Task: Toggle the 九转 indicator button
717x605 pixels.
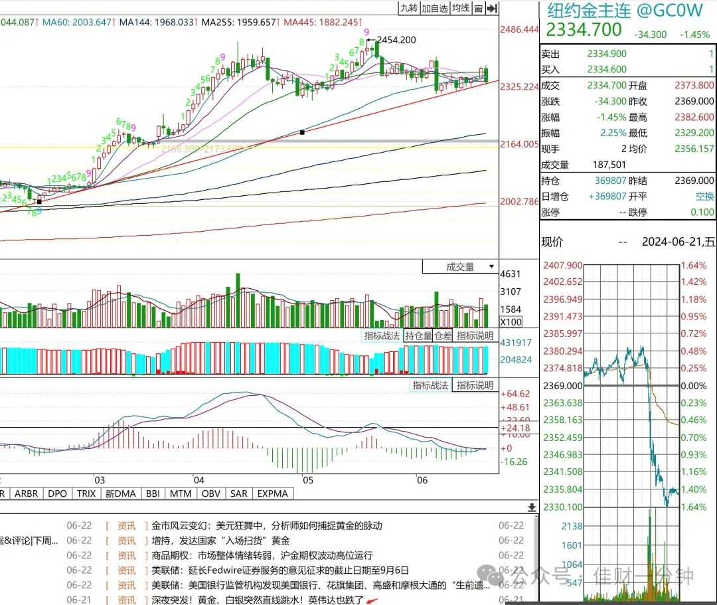Action: (409, 8)
